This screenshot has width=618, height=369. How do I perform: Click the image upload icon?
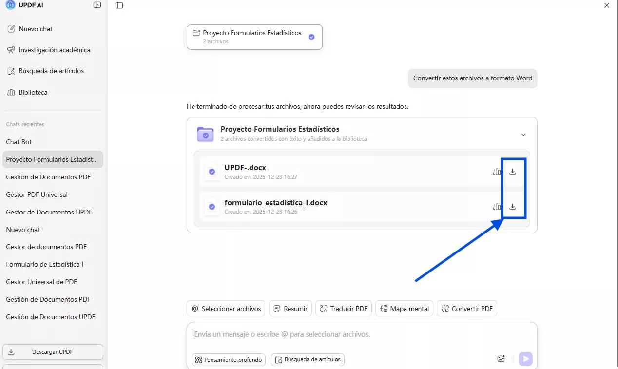pos(501,359)
